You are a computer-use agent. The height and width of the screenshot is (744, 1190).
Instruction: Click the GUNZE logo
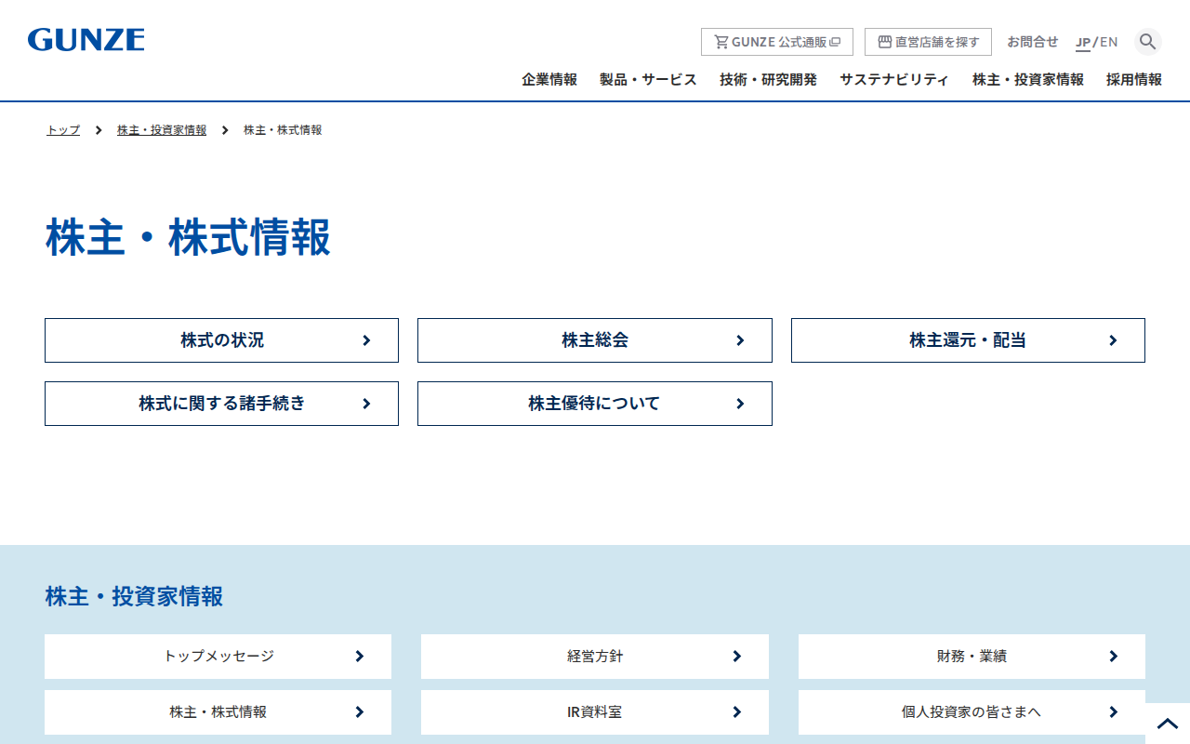click(86, 40)
